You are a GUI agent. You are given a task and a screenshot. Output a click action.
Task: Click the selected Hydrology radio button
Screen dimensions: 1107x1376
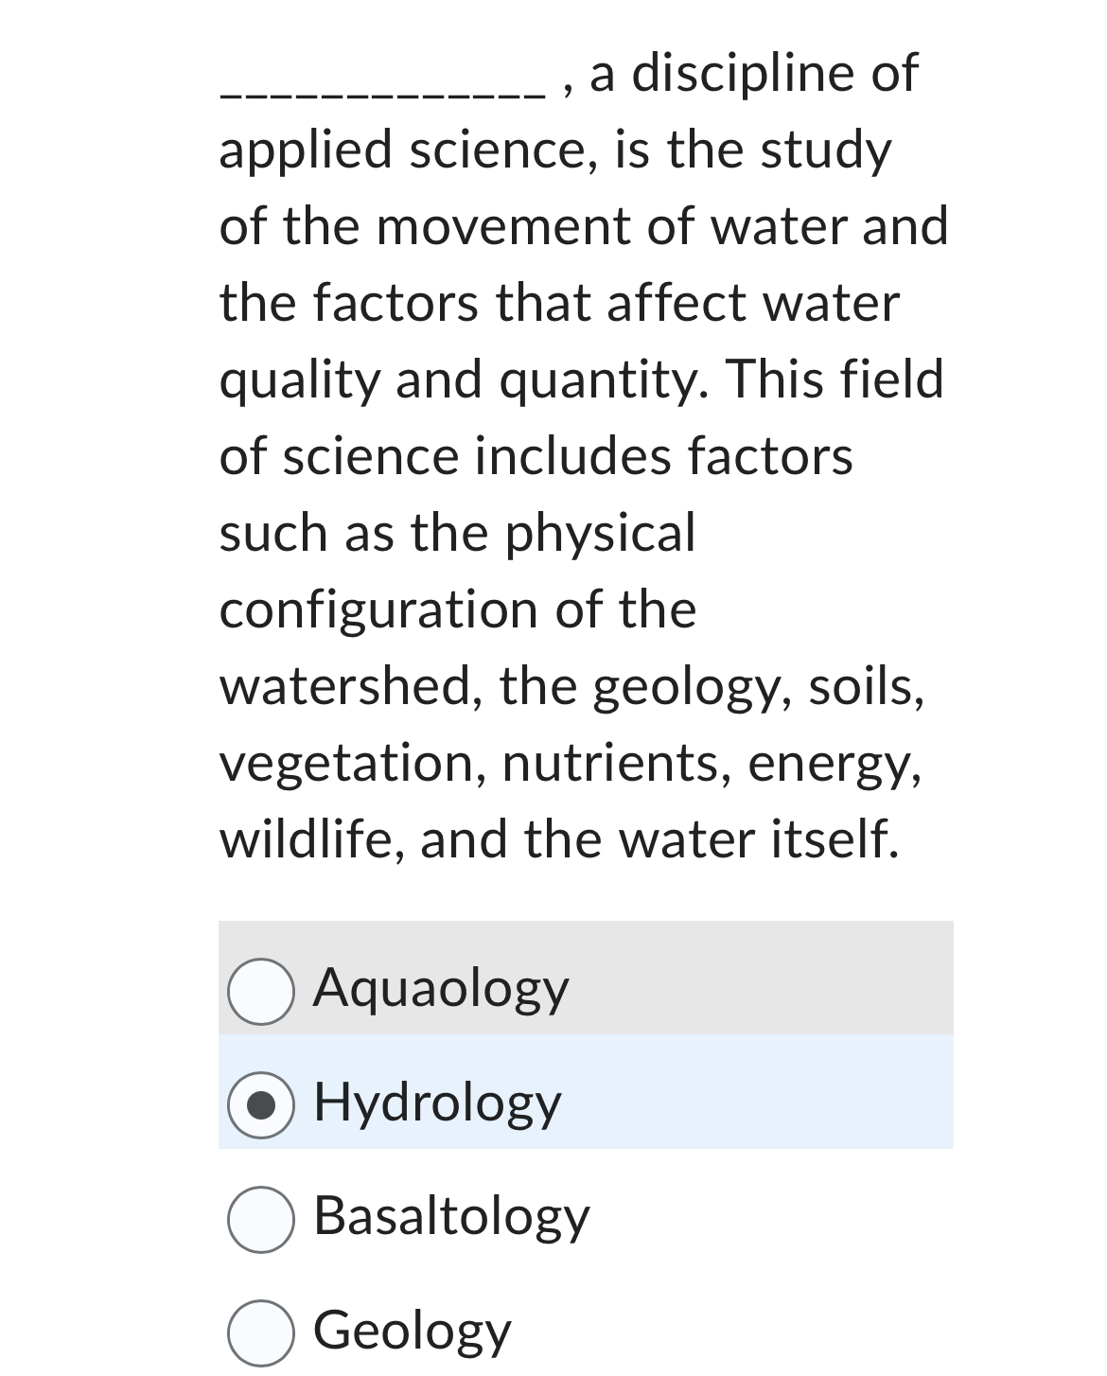point(259,1104)
